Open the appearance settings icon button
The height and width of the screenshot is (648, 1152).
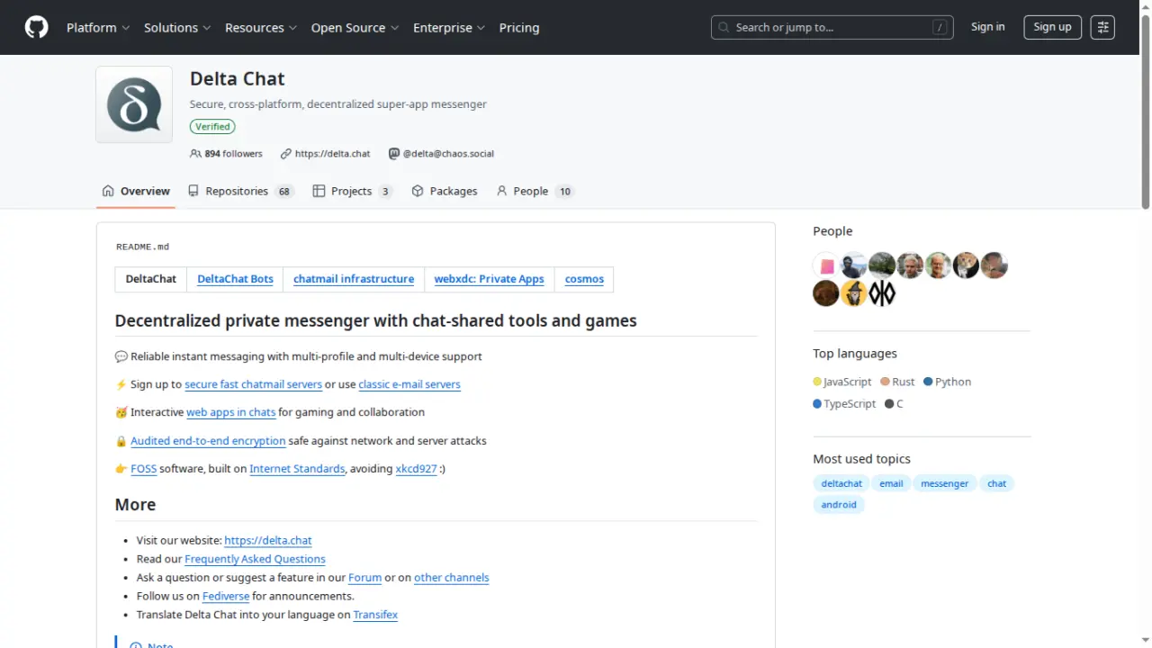[1102, 27]
